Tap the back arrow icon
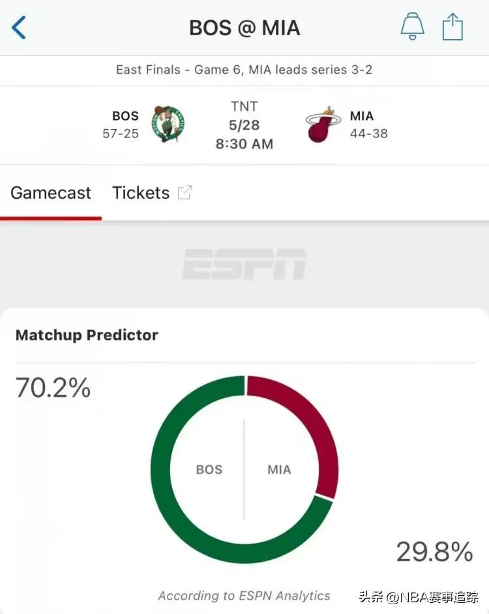 click(x=19, y=28)
